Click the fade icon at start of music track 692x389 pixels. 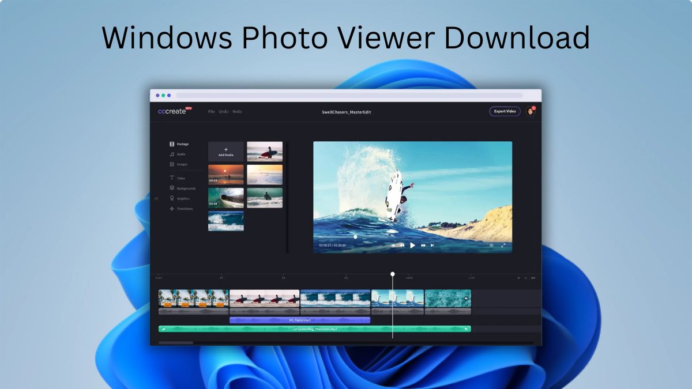coord(163,329)
